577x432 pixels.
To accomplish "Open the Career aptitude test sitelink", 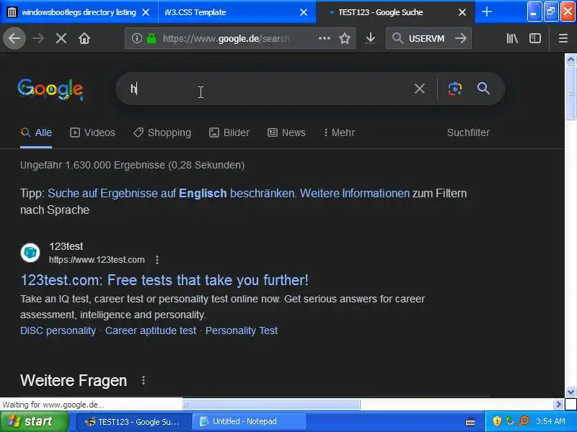I will [151, 330].
